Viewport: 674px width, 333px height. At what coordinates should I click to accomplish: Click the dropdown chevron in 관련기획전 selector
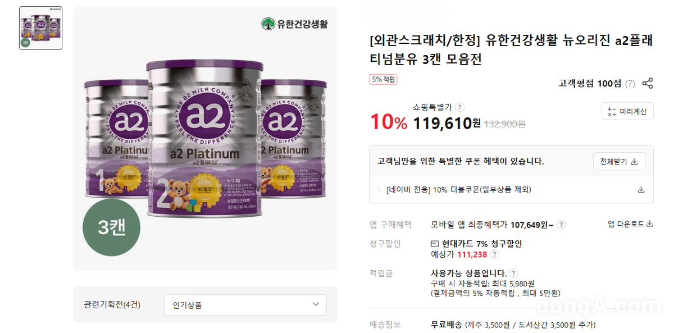click(x=315, y=305)
